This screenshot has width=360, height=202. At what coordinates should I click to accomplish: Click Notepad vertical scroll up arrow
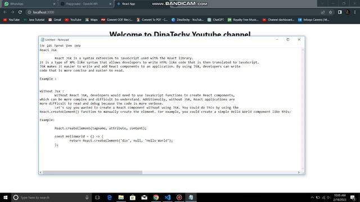[303, 50]
